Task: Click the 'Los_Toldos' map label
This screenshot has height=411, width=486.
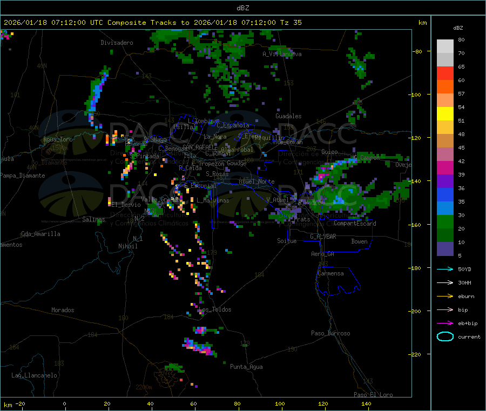Action: pyautogui.click(x=215, y=309)
